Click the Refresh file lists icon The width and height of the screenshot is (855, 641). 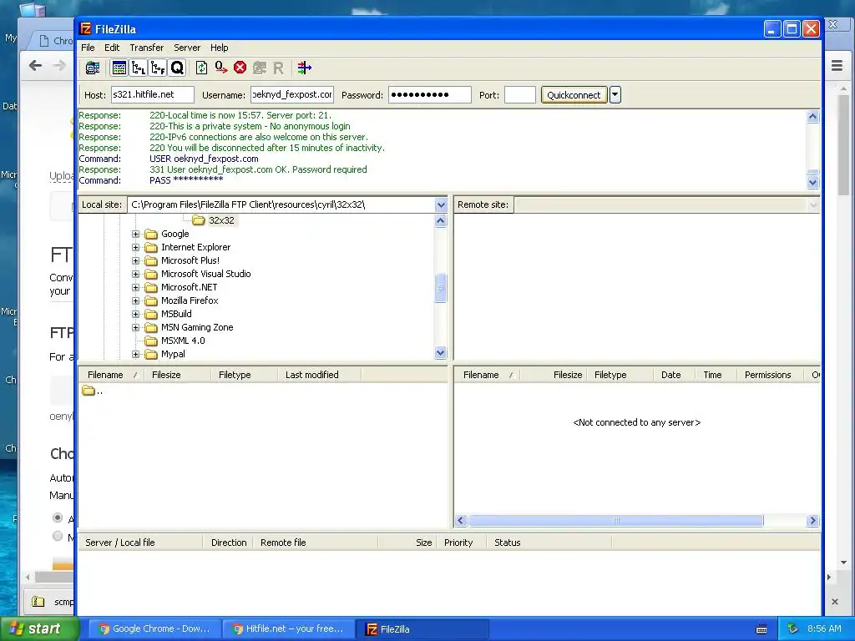pos(201,68)
